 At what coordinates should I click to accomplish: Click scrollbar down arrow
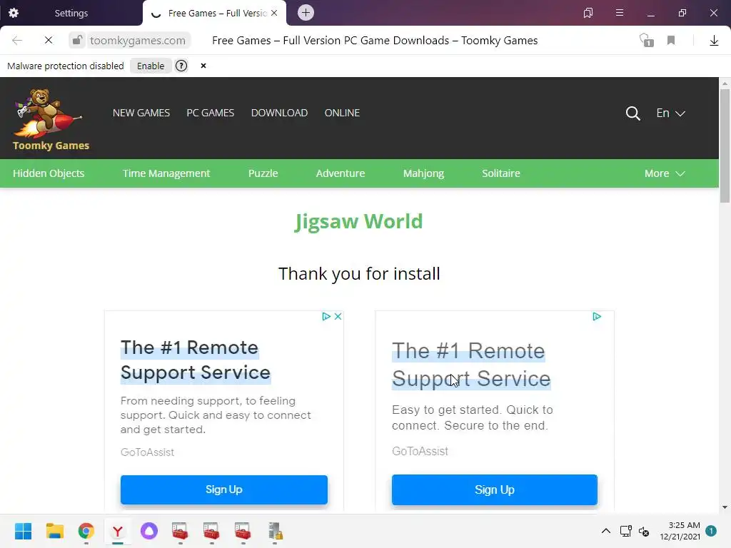725,507
